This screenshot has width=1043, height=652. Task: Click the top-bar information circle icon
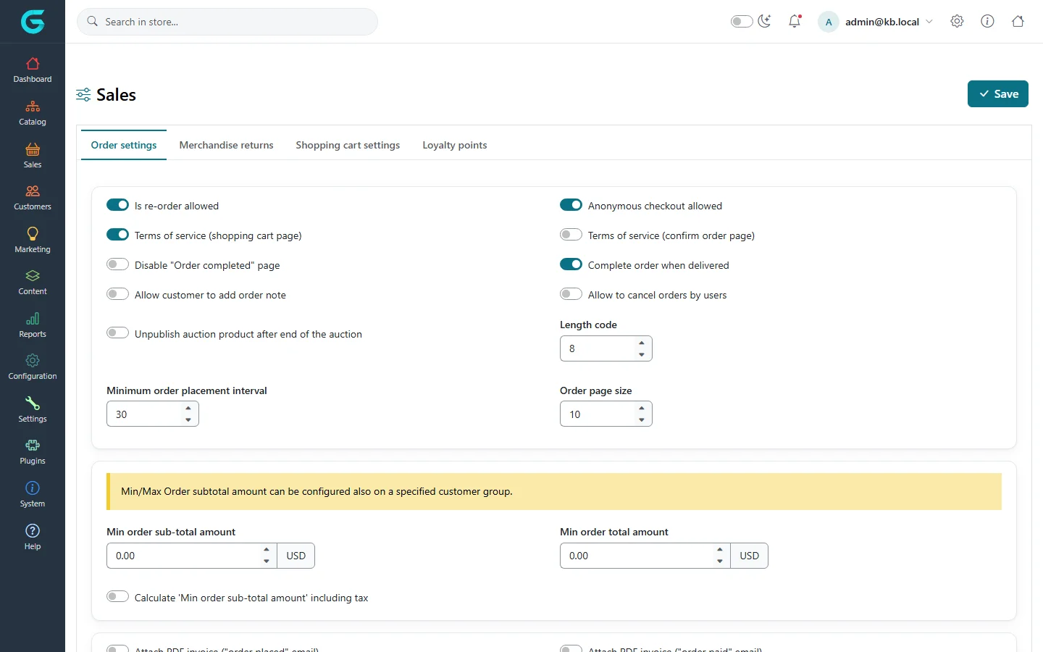(987, 22)
